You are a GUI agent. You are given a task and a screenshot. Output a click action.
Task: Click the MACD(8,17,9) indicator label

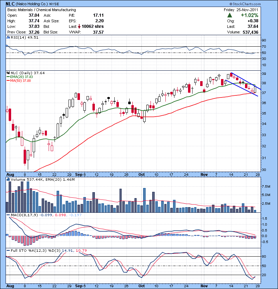pos(24,215)
